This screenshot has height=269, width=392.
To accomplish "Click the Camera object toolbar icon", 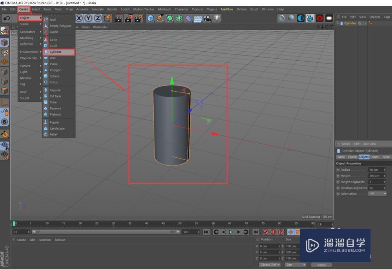I will click(207, 18).
